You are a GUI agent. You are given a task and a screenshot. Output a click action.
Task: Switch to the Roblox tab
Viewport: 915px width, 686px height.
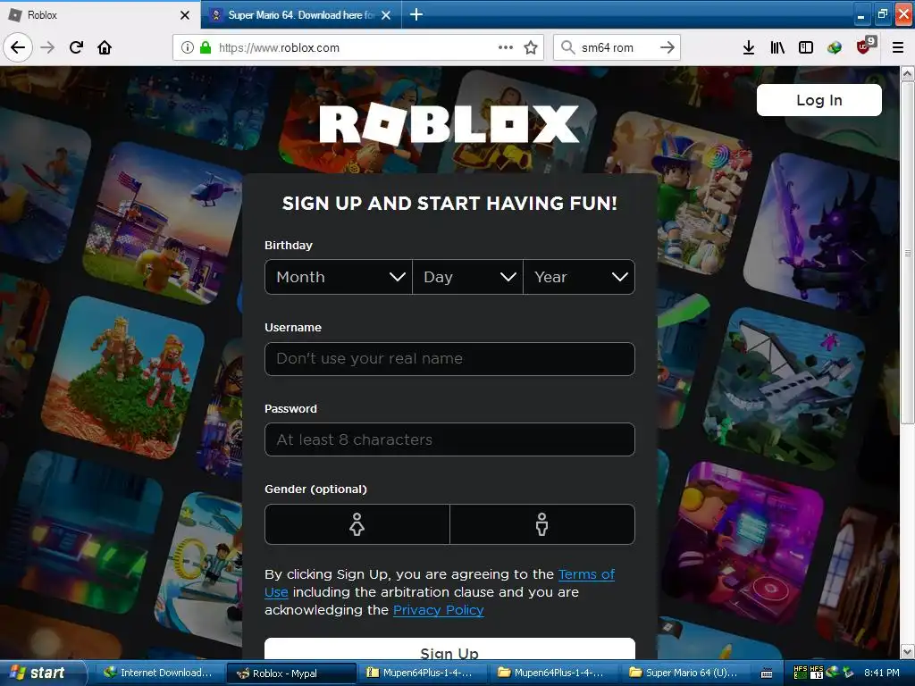[99, 15]
